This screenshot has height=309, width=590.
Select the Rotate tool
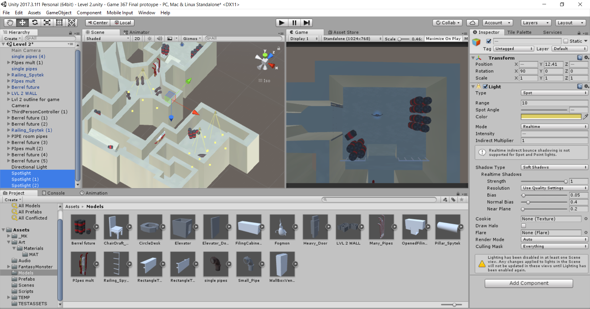tap(35, 23)
